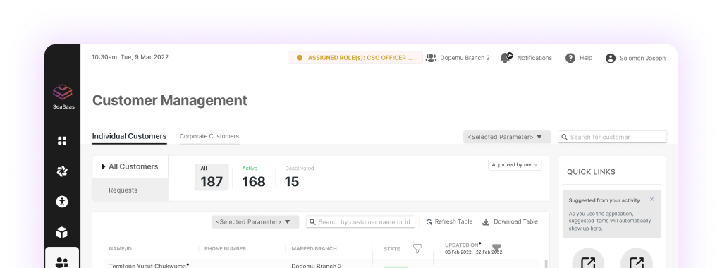Click into the Search for customer field
Image resolution: width=722 pixels, height=268 pixels.
[613, 137]
